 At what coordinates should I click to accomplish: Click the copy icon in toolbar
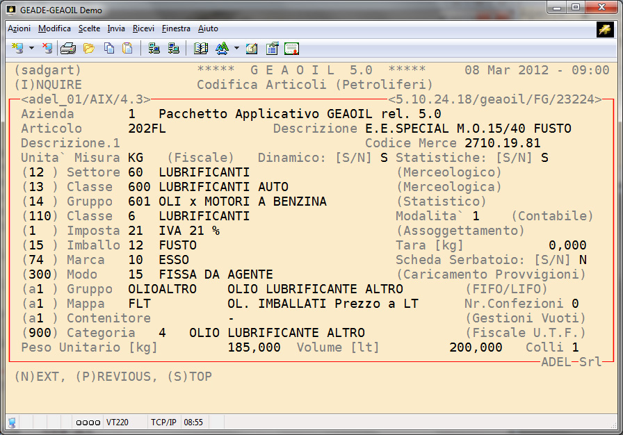point(108,49)
